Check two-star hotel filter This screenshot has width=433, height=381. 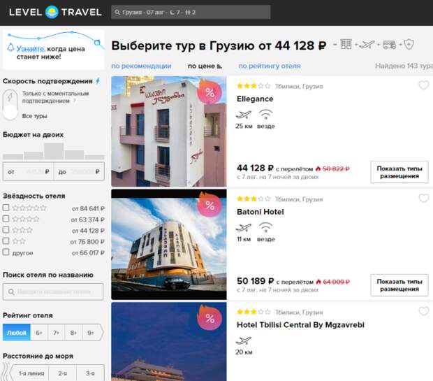[6, 240]
